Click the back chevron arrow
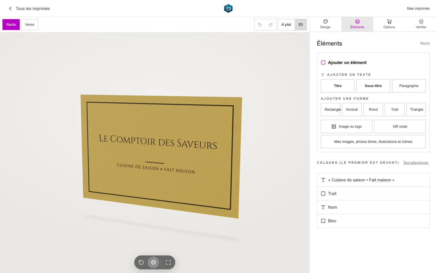Screen dimensions: 437x273 [x=10, y=8]
